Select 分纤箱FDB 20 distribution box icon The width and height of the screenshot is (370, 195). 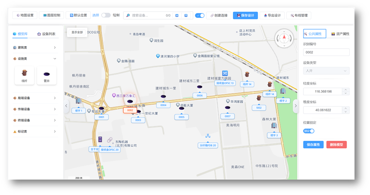tap(207, 136)
